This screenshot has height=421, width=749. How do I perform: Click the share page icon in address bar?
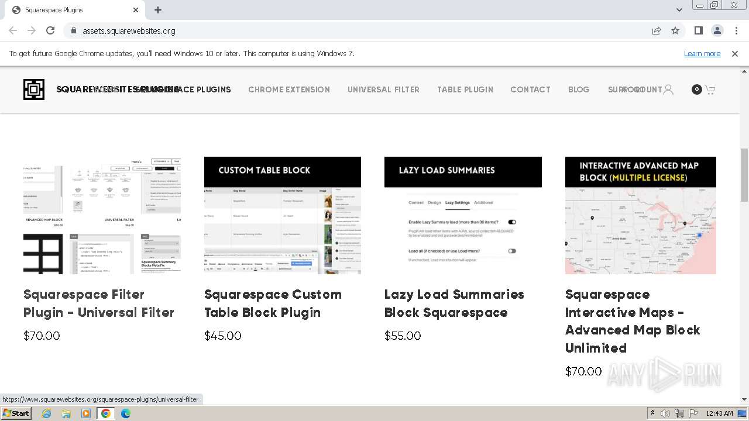coord(657,30)
